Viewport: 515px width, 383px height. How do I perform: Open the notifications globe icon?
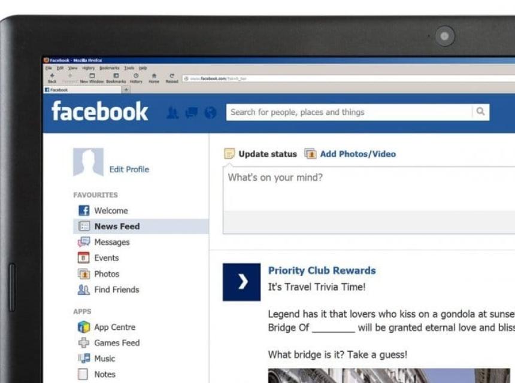210,113
